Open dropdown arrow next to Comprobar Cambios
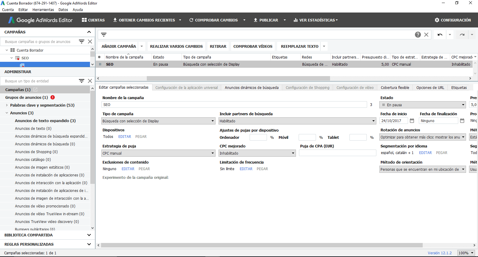 [244, 20]
